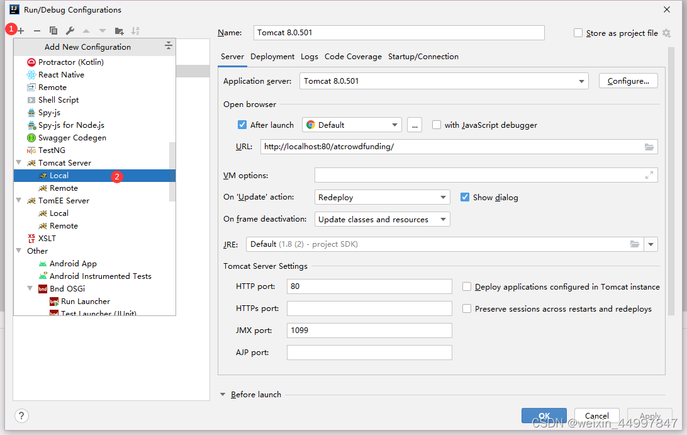Toggle Store as project file checkbox
The width and height of the screenshot is (687, 435).
click(x=578, y=33)
